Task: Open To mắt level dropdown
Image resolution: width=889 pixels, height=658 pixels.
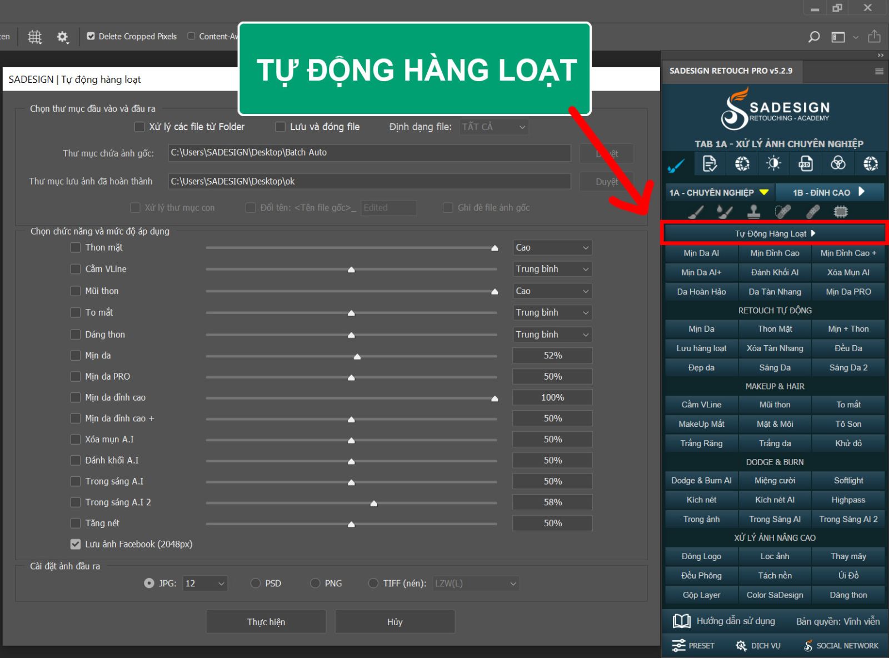Action: click(x=552, y=312)
